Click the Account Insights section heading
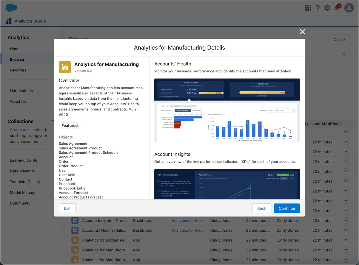Image resolution: width=359 pixels, height=265 pixels. [172, 154]
